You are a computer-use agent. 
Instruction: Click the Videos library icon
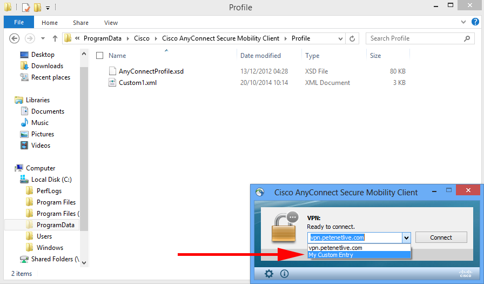point(24,145)
